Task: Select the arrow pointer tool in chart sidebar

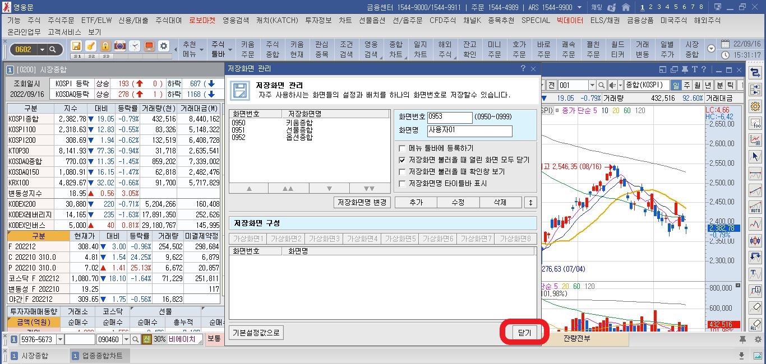Action: [x=755, y=157]
